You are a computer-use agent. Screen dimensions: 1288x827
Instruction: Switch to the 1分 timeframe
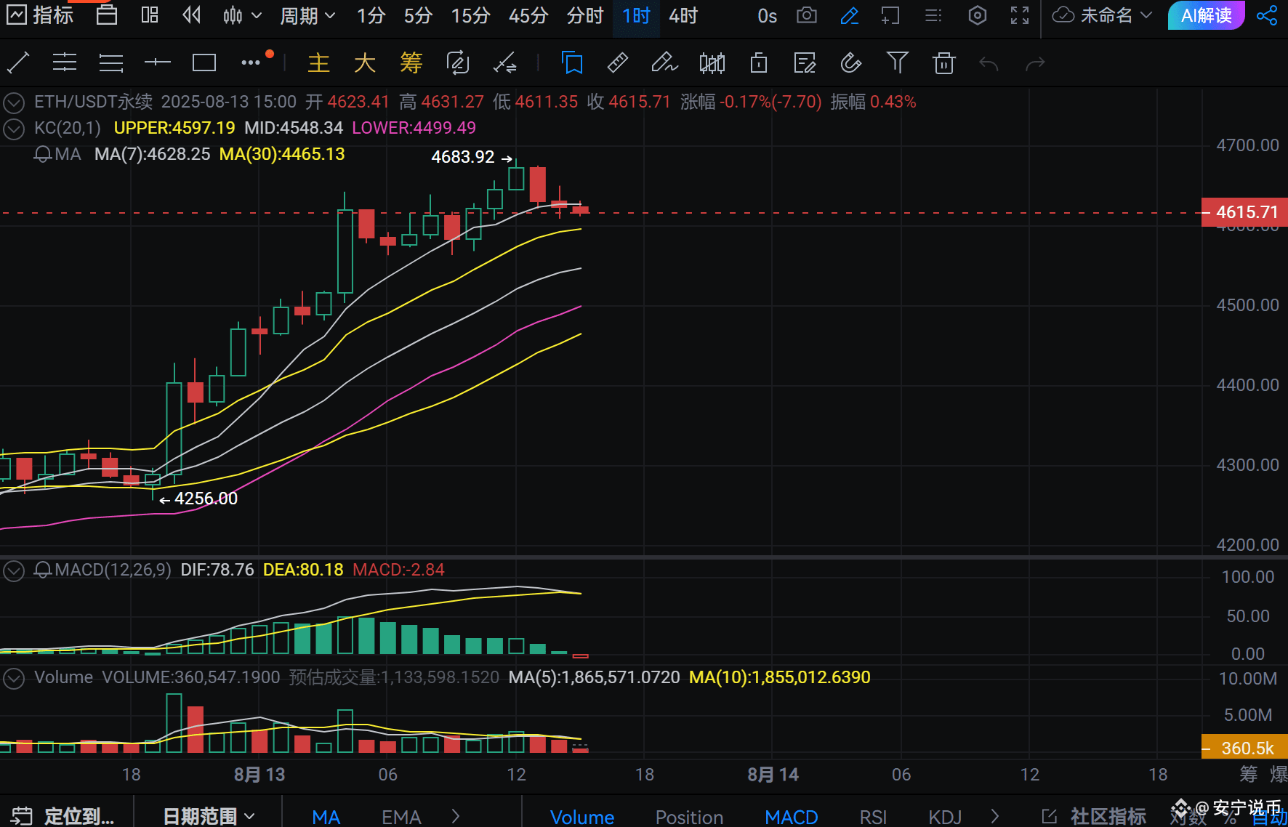point(371,15)
